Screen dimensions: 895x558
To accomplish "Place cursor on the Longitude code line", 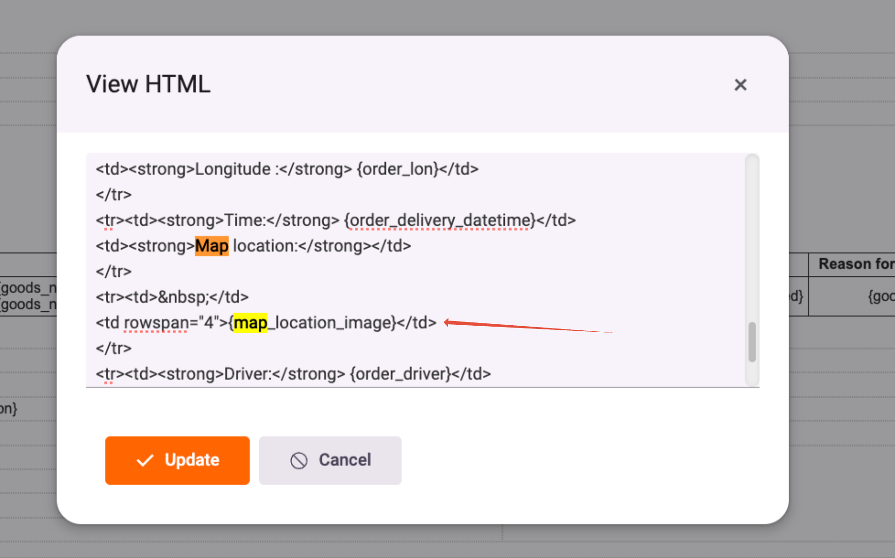I will point(232,169).
